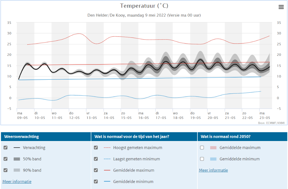
Task: Enable the 2050 Gemiddelde minimum checkbox
Action: (202, 159)
